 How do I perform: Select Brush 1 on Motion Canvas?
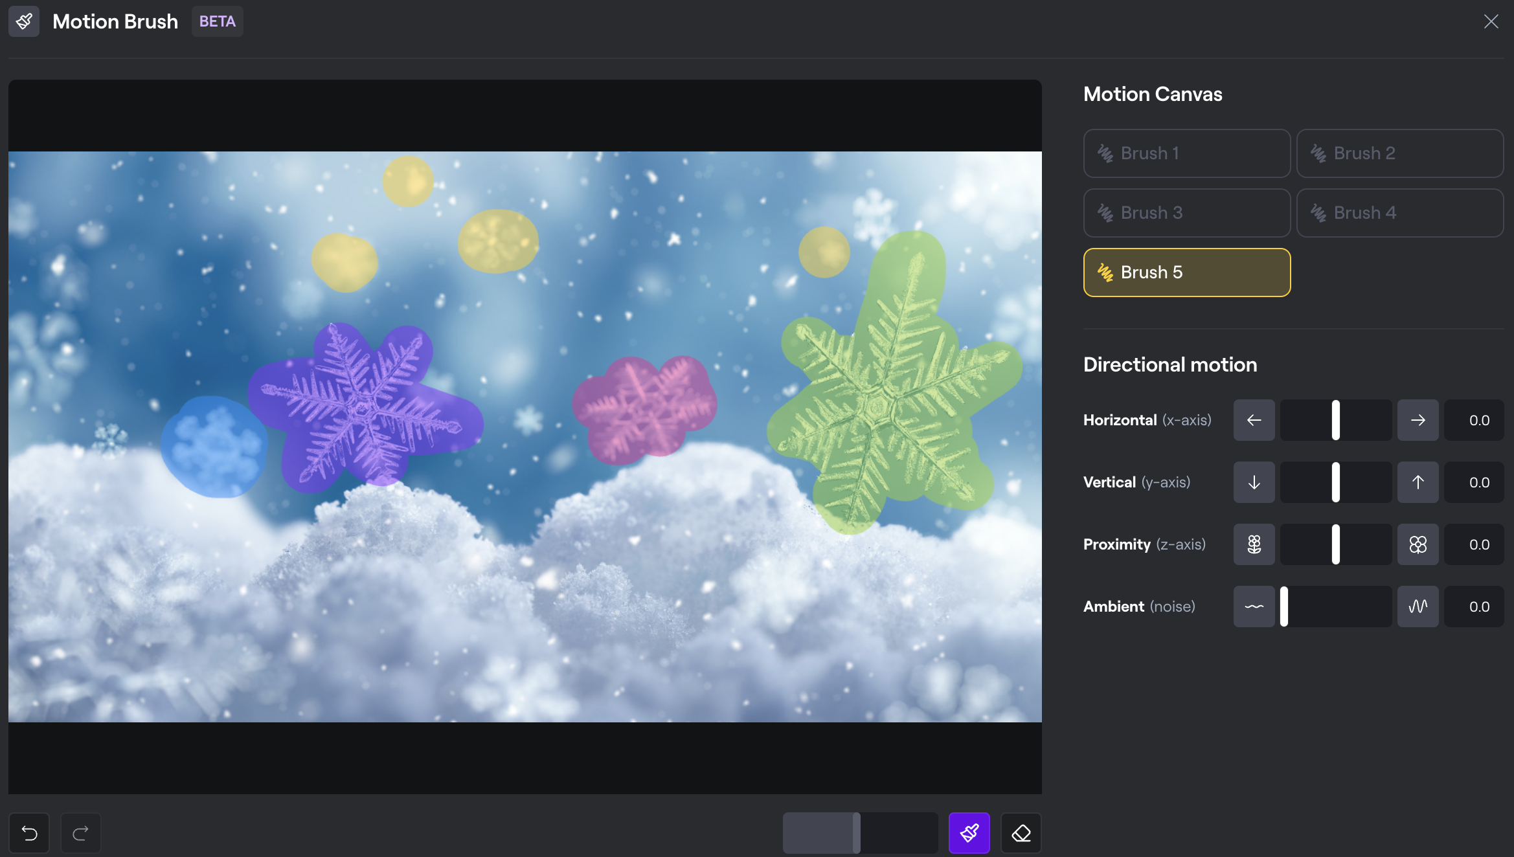(x=1186, y=153)
